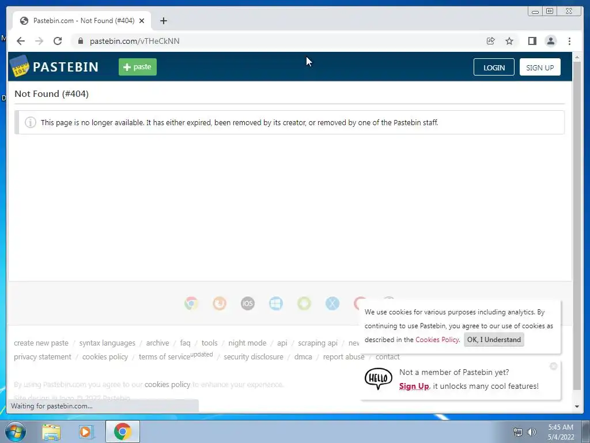
Task: Open the terms of service footer link
Action: point(164,356)
